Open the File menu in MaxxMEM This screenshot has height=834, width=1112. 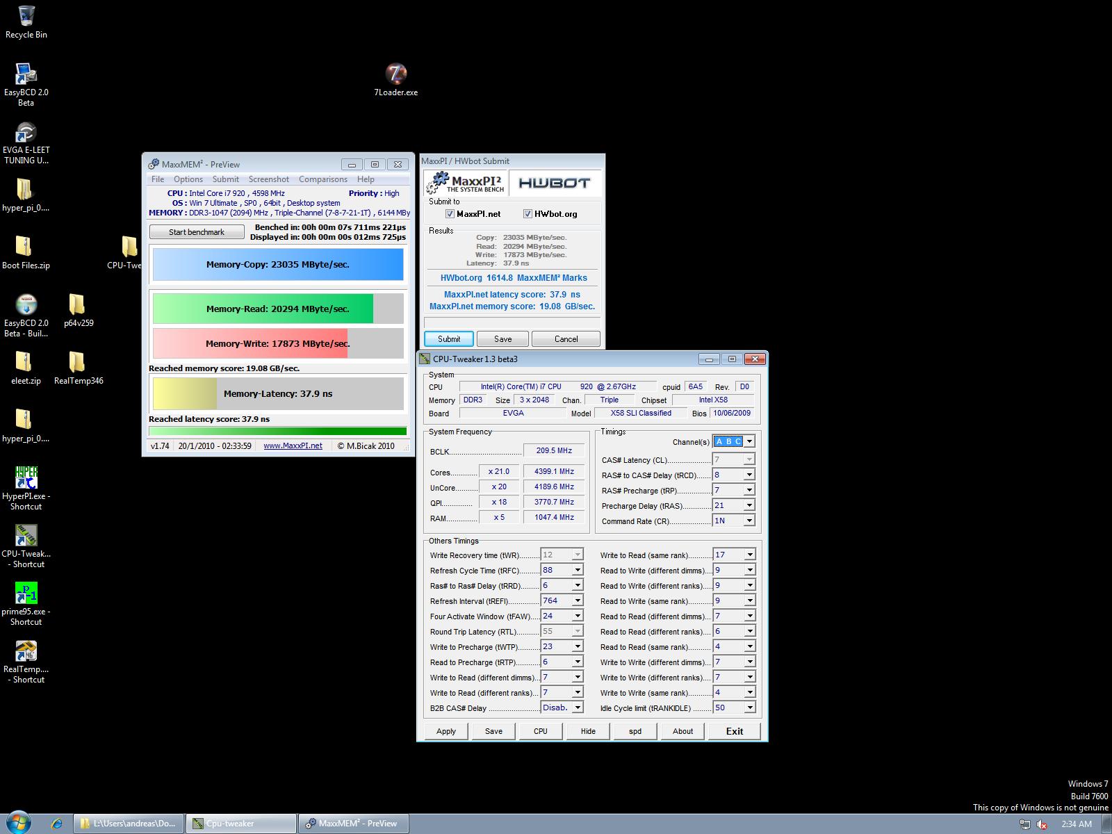click(158, 179)
